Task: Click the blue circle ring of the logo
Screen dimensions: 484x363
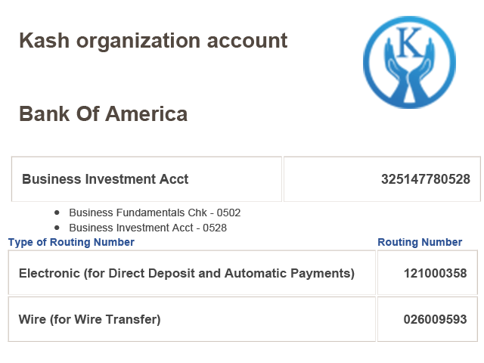Action: pos(367,64)
